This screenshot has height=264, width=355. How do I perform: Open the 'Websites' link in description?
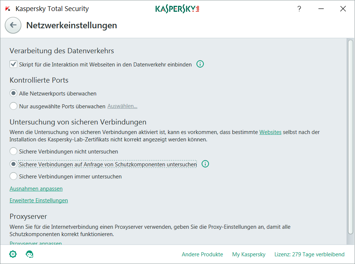click(270, 132)
